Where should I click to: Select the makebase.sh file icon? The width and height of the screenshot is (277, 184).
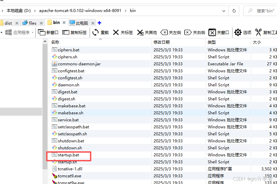(x=55, y=113)
